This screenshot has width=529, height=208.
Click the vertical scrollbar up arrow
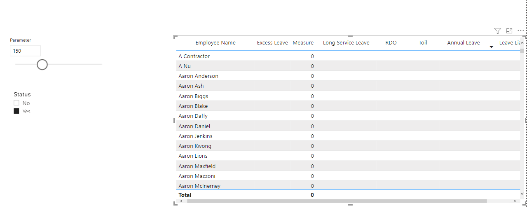point(522,43)
